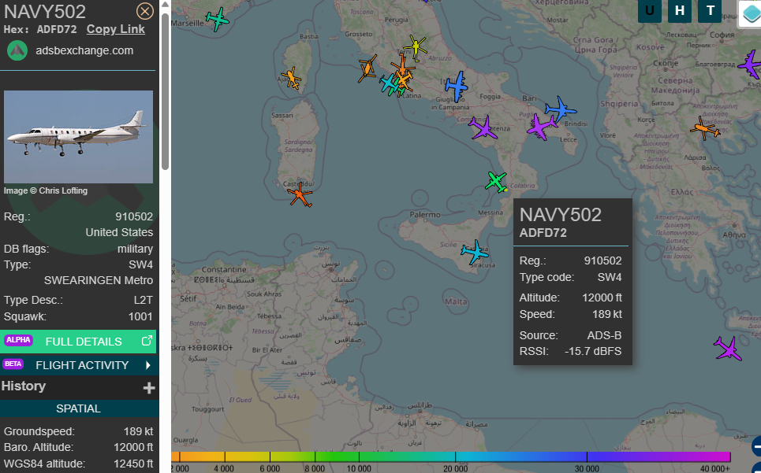
Task: Click the Baro. Altitude value 12000 ft
Action: [133, 447]
